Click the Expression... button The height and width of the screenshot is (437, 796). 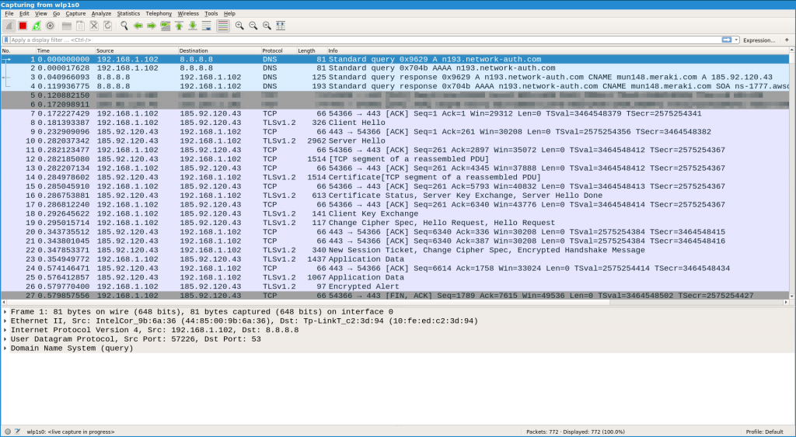[759, 40]
